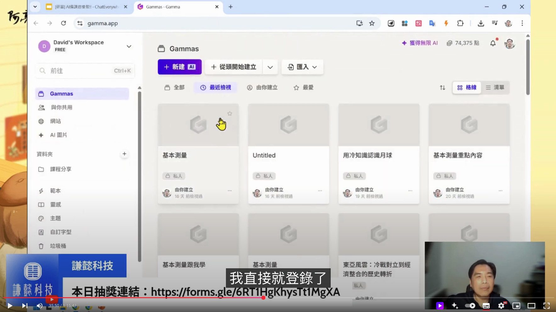The image size is (556, 312).
Task: Open Chrome downloads tray
Action: point(481,23)
